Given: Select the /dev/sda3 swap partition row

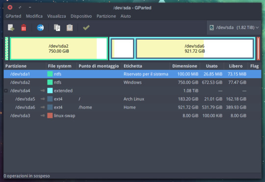Looking at the screenshot, I should 132,115.
